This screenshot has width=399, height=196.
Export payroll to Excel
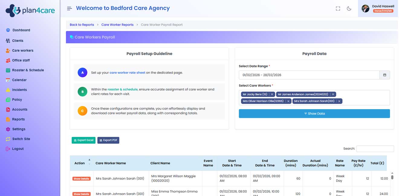(x=83, y=140)
